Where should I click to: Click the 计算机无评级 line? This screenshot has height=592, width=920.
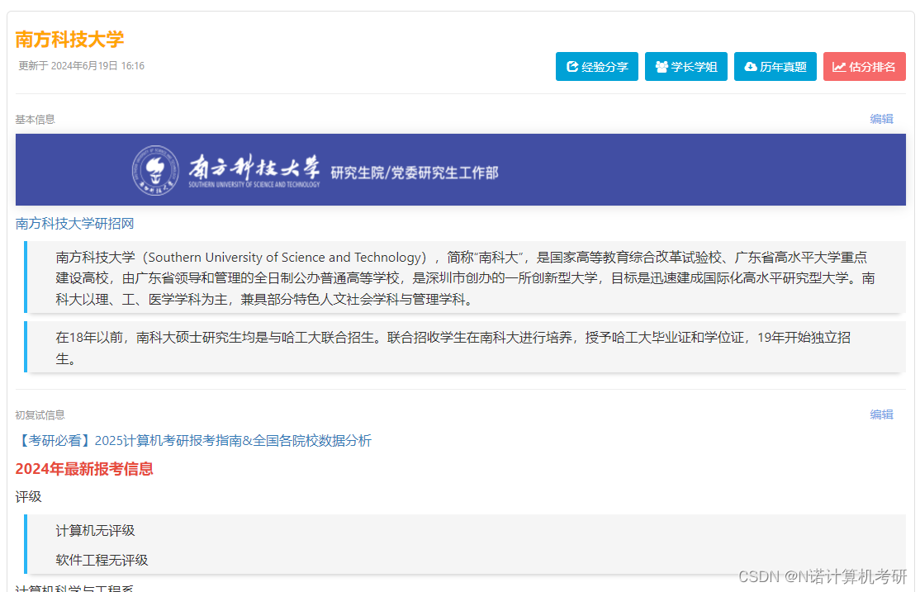pyautogui.click(x=95, y=531)
